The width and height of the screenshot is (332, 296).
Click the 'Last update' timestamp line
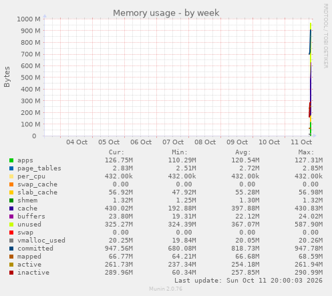point(248,281)
